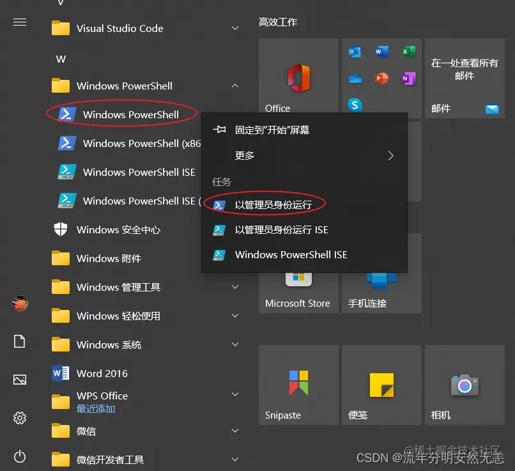Open the 更多 submenu arrow
Image resolution: width=515 pixels, height=471 pixels.
coord(390,155)
